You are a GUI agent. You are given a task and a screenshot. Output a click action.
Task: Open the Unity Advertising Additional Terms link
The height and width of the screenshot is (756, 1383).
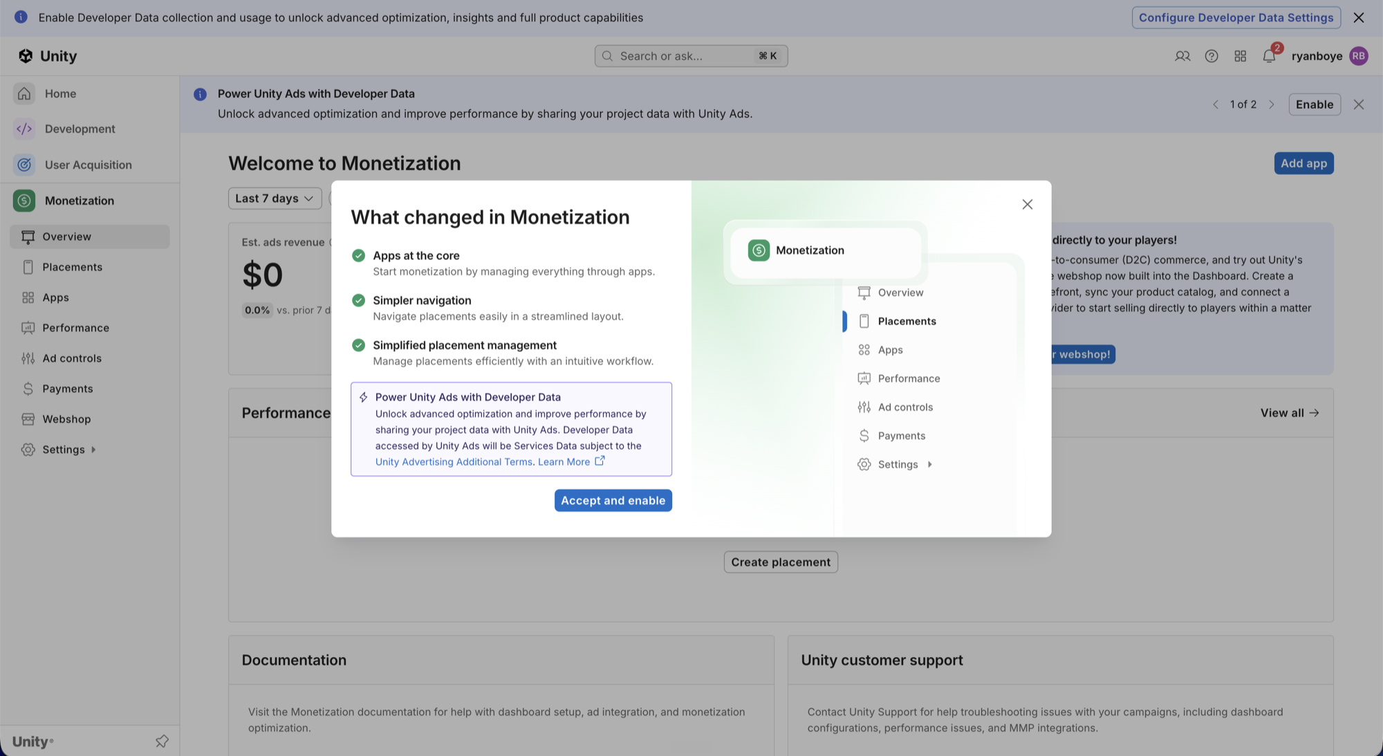tap(454, 462)
